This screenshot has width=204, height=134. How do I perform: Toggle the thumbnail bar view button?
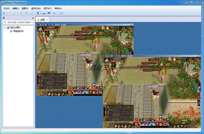[x=44, y=13]
